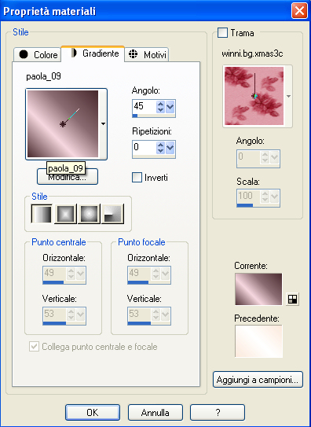Screen dimensions: 311x427
Task: Click the Ripetizioni field showing 0
Action: coord(144,147)
